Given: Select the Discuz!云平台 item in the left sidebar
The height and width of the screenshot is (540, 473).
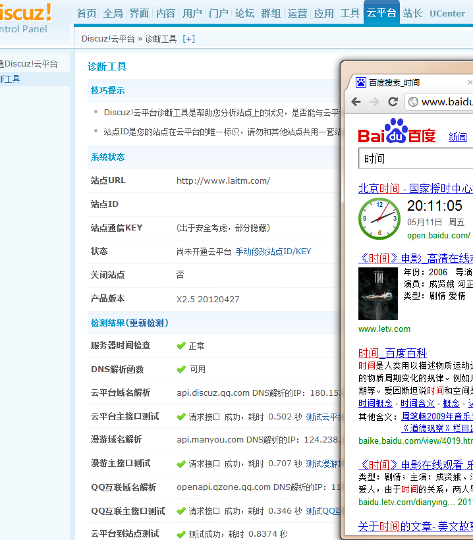Looking at the screenshot, I should (x=29, y=64).
